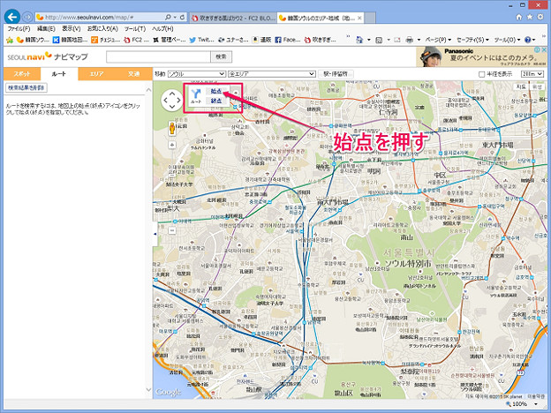Close the active Seoul map browser tab

click(359, 18)
